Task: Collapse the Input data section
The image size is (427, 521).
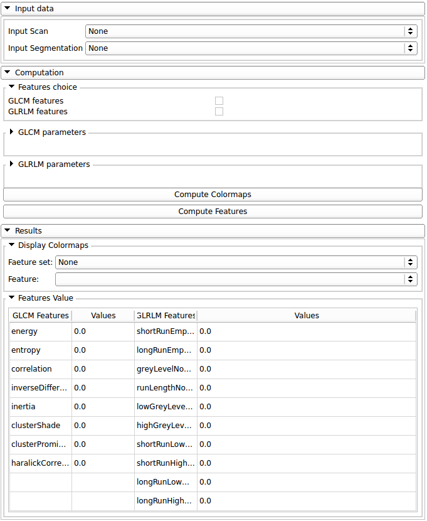Action: click(x=8, y=9)
